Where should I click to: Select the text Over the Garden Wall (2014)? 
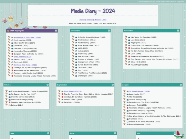pyautogui.click(x=23, y=97)
